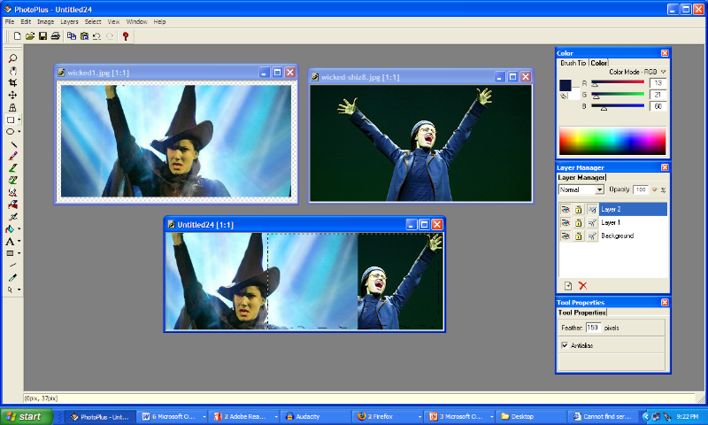Pick a color from the rainbow spectrum

point(612,141)
